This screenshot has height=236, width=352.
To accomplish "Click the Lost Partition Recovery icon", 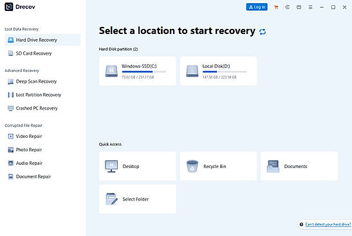I will 10,95.
